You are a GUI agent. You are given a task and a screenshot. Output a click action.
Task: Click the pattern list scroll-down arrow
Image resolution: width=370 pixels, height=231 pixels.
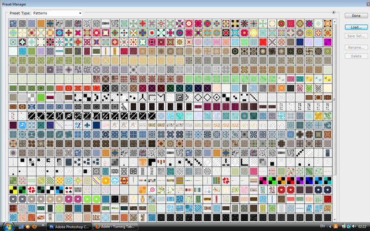pyautogui.click(x=335, y=219)
